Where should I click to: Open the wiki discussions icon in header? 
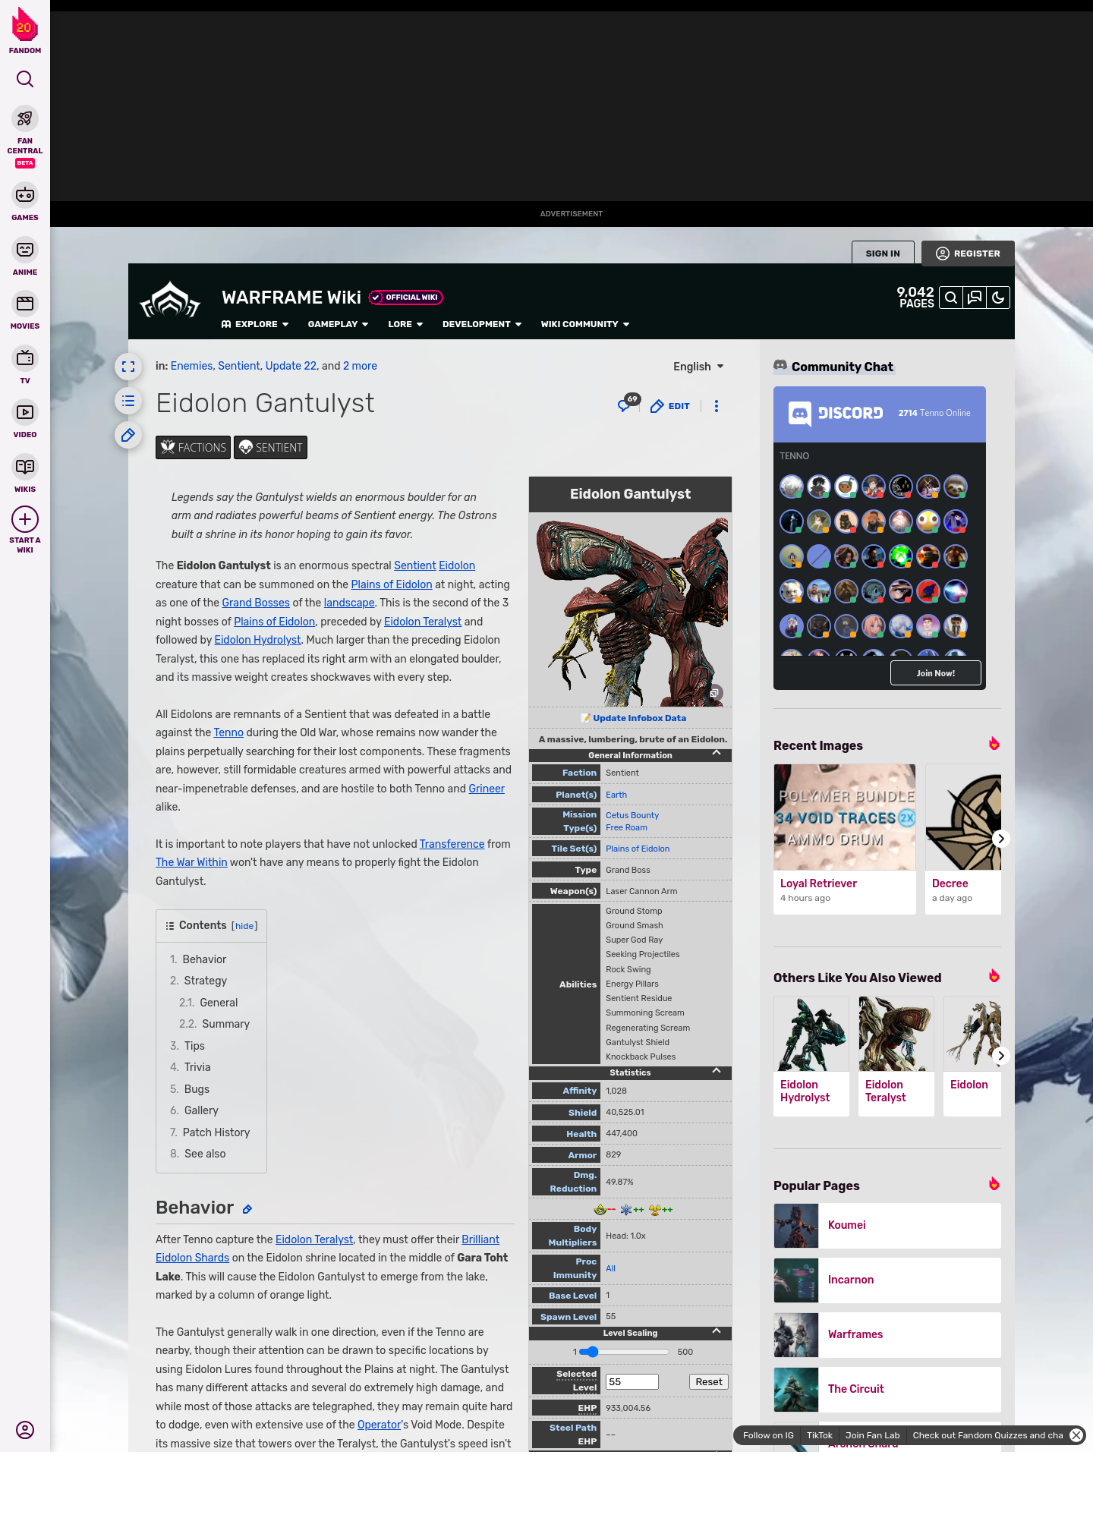pos(975,298)
